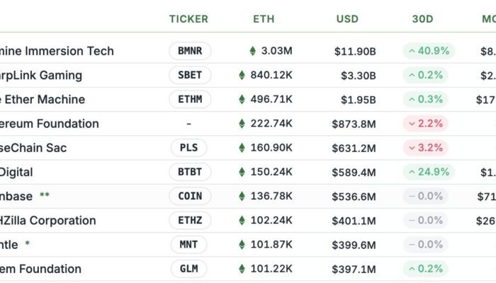
Task: Sort by the 30D column header
Action: [x=422, y=19]
